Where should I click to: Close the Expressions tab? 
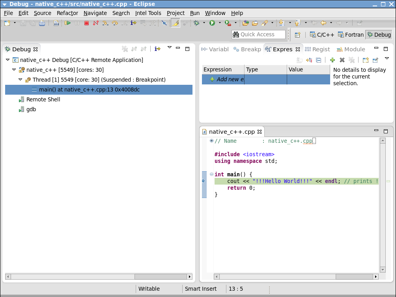click(298, 49)
